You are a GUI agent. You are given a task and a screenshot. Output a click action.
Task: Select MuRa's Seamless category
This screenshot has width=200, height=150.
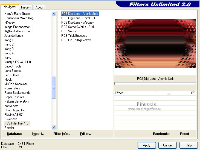coord(16,84)
